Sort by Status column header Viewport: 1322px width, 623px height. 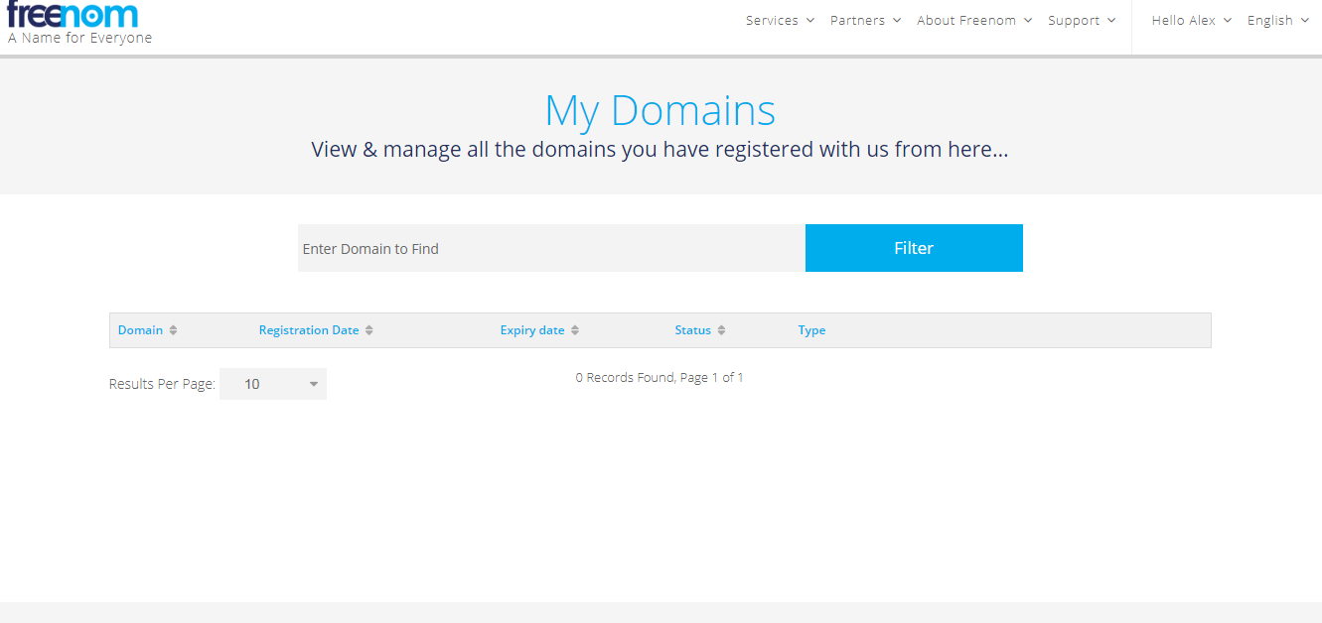coord(692,330)
